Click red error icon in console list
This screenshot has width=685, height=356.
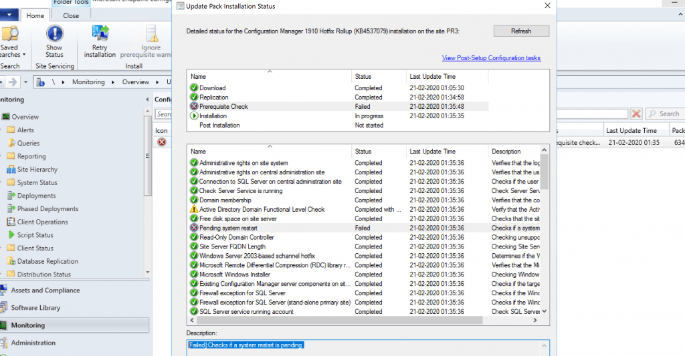pos(162,142)
